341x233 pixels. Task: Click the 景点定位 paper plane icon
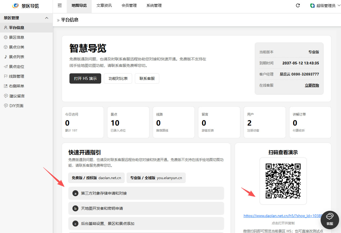(x=6, y=67)
